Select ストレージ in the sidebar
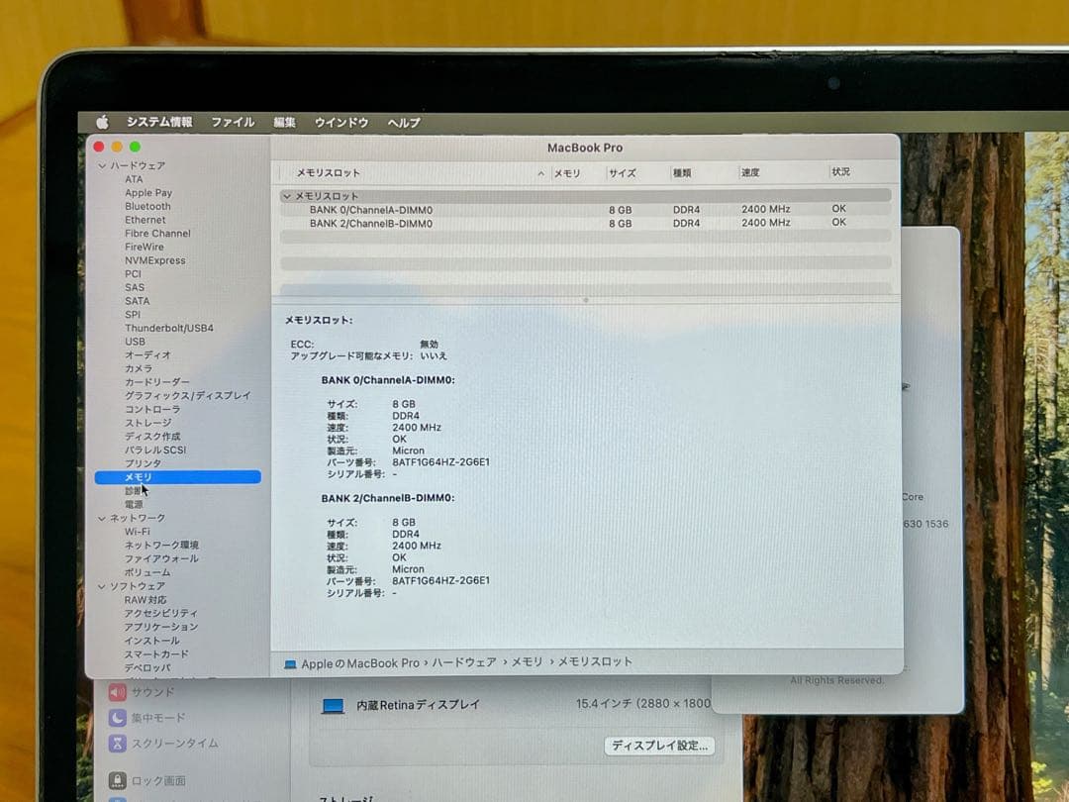 click(146, 423)
